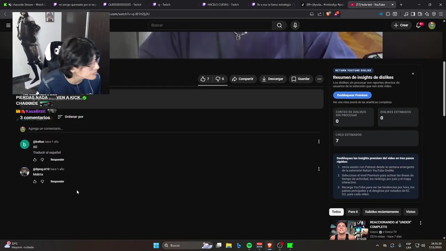446x251 pixels.
Task: Click the taskbar Buscar search box
Action: [x=188, y=245]
